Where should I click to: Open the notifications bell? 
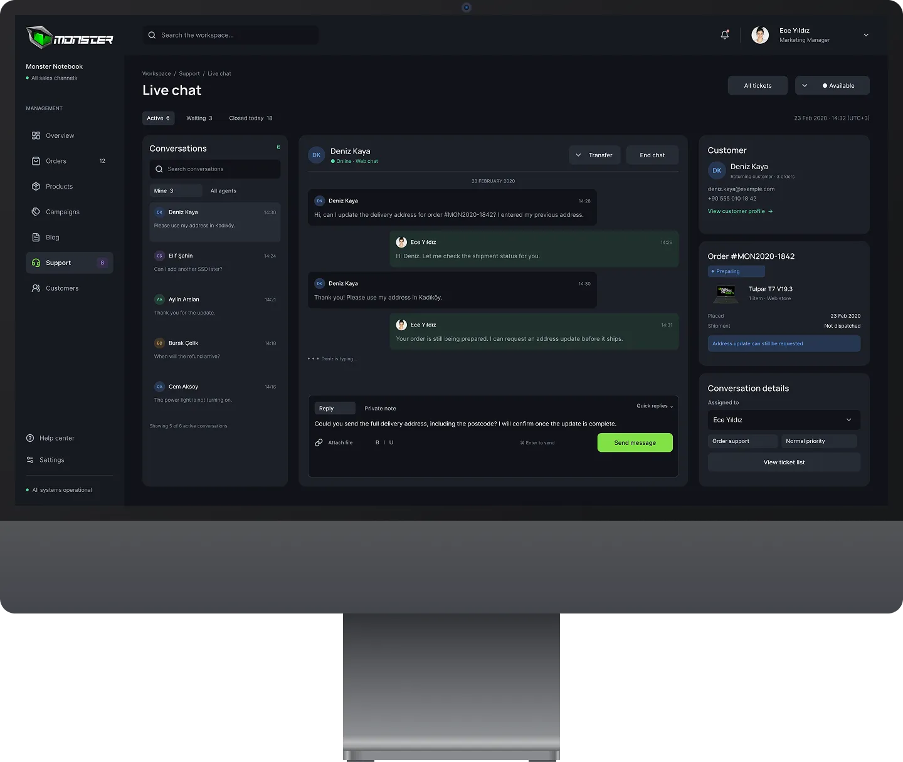tap(725, 35)
